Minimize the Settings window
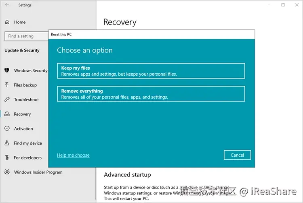303x203 pixels. point(269,5)
